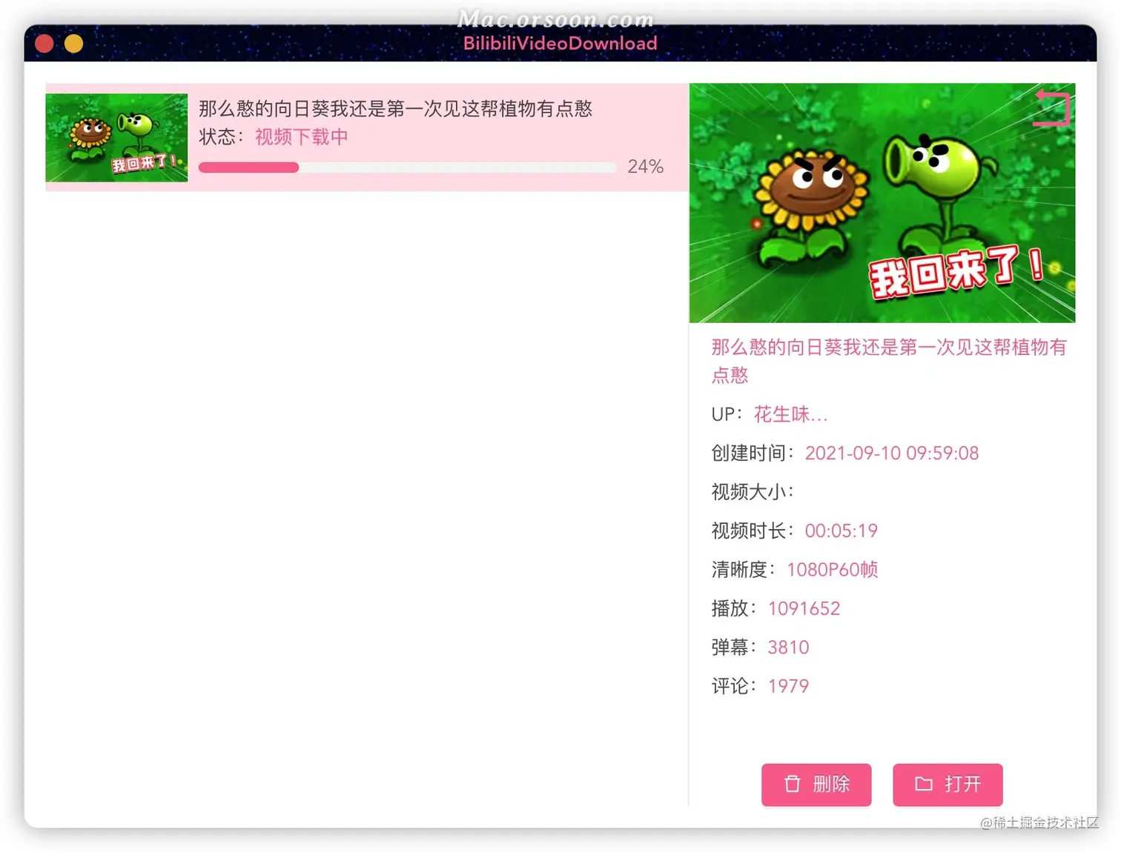Open the pink video title link in details
The height and width of the screenshot is (852, 1121).
coord(888,361)
